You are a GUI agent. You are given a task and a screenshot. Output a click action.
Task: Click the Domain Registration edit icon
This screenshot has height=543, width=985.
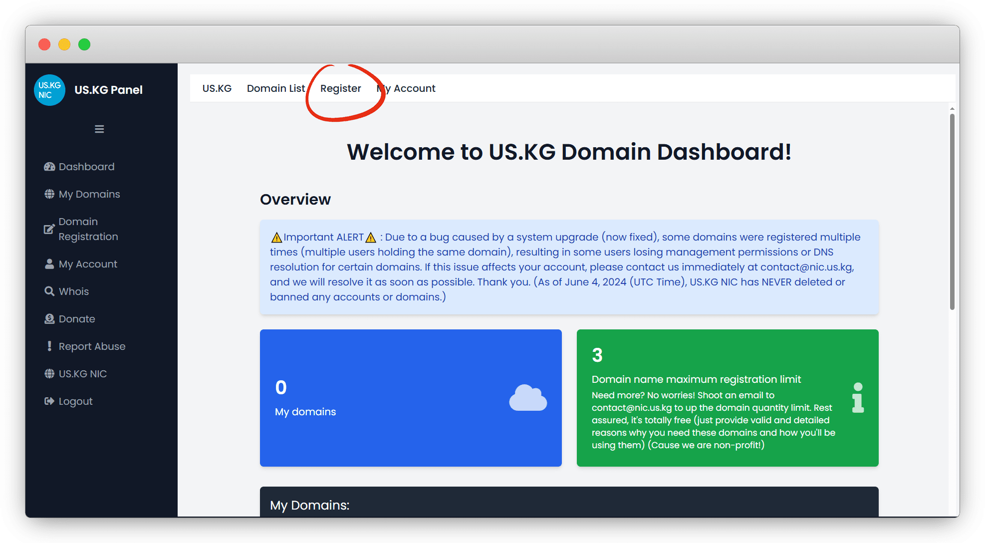[x=49, y=229]
